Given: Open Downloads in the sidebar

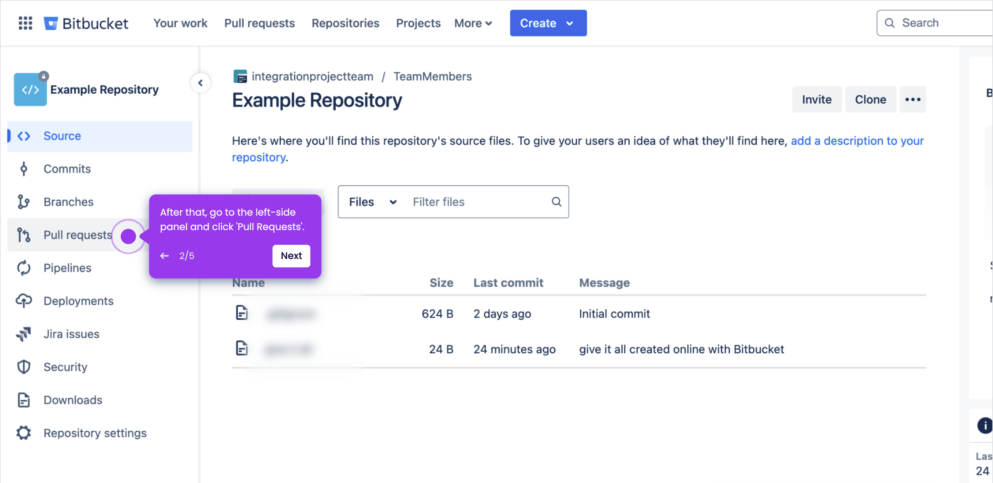Looking at the screenshot, I should click(73, 400).
